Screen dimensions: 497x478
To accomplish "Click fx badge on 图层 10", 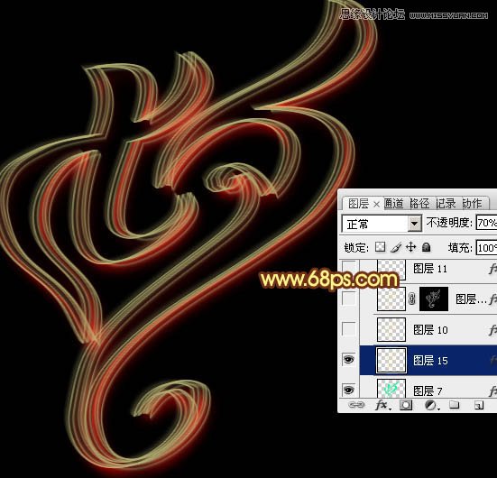I will click(x=492, y=330).
